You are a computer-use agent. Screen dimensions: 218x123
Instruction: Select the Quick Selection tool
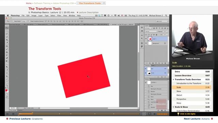tap(7, 37)
